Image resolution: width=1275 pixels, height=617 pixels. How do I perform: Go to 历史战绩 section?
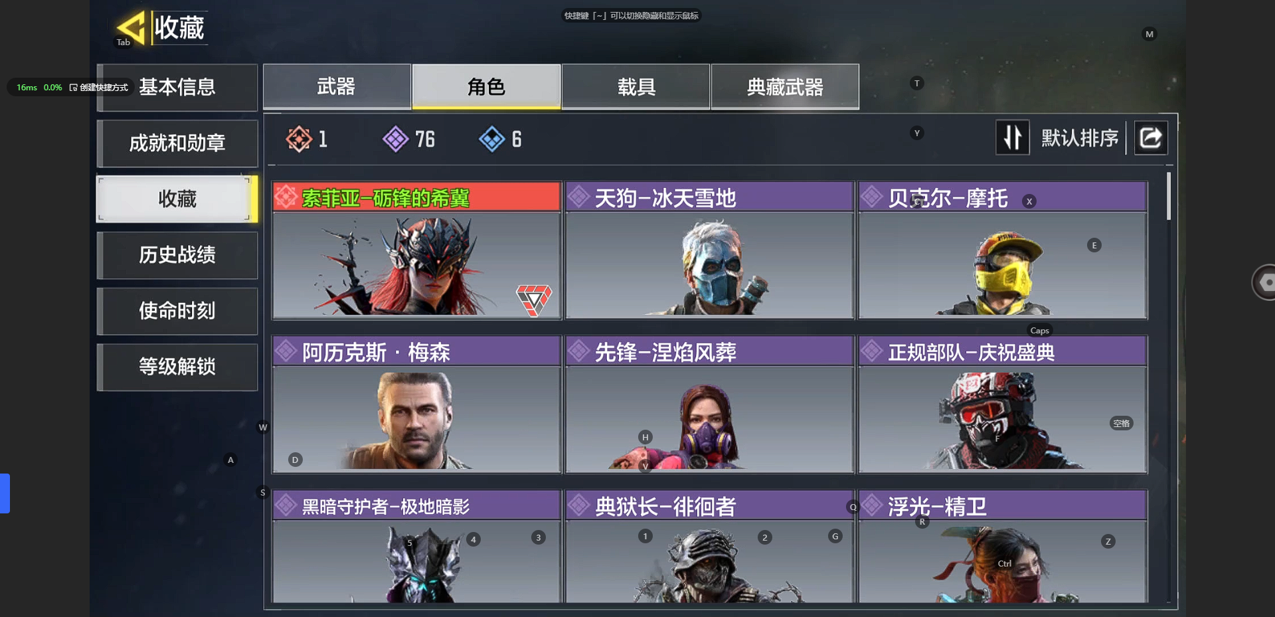click(x=177, y=255)
